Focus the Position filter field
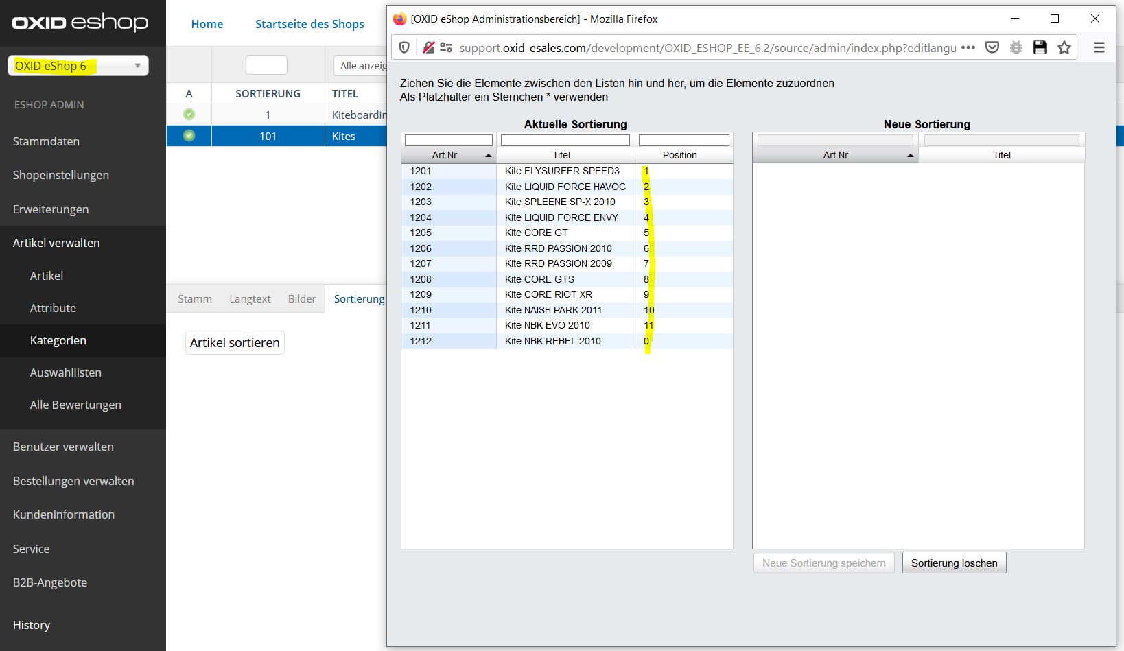The width and height of the screenshot is (1124, 651). pyautogui.click(x=684, y=140)
